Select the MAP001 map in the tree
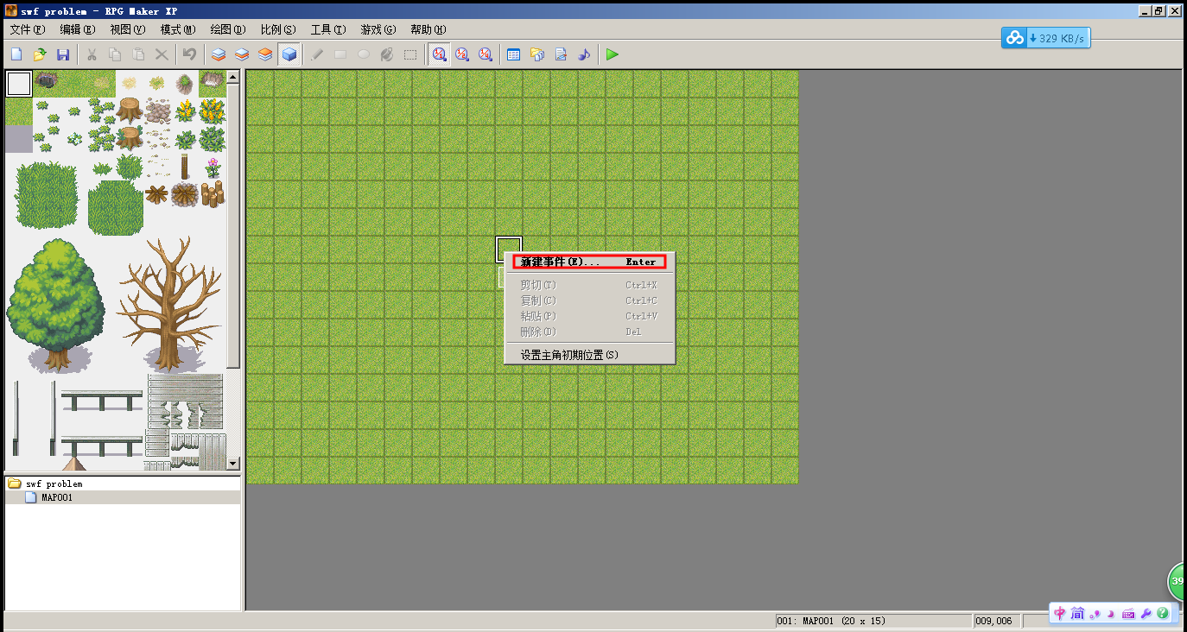 [57, 497]
